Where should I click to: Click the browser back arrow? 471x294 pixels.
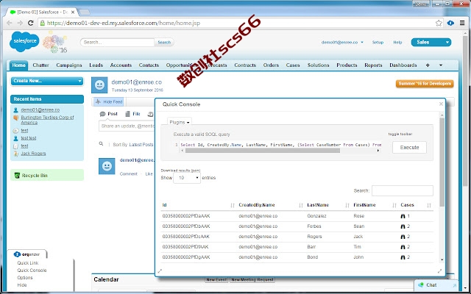pos(10,23)
